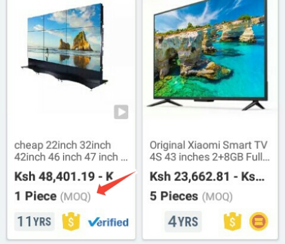Viewport: 285px width, 244px height.
Task: Click the '1 Piece' minimum order text
Action: [36, 196]
